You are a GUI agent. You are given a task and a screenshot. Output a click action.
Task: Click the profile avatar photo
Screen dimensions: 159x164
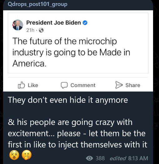[x=18, y=25]
